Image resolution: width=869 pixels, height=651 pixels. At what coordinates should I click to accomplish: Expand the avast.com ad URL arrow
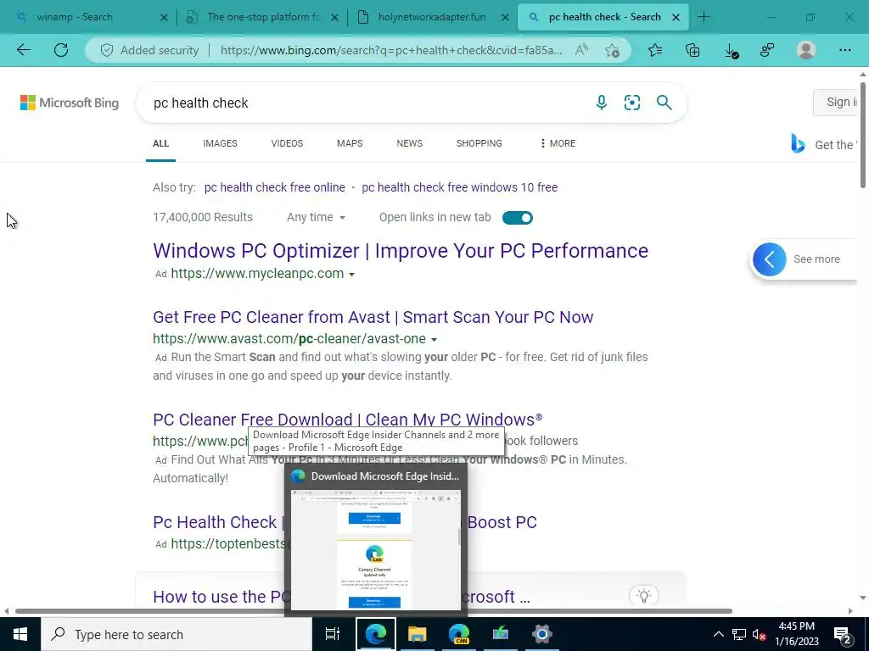click(434, 340)
